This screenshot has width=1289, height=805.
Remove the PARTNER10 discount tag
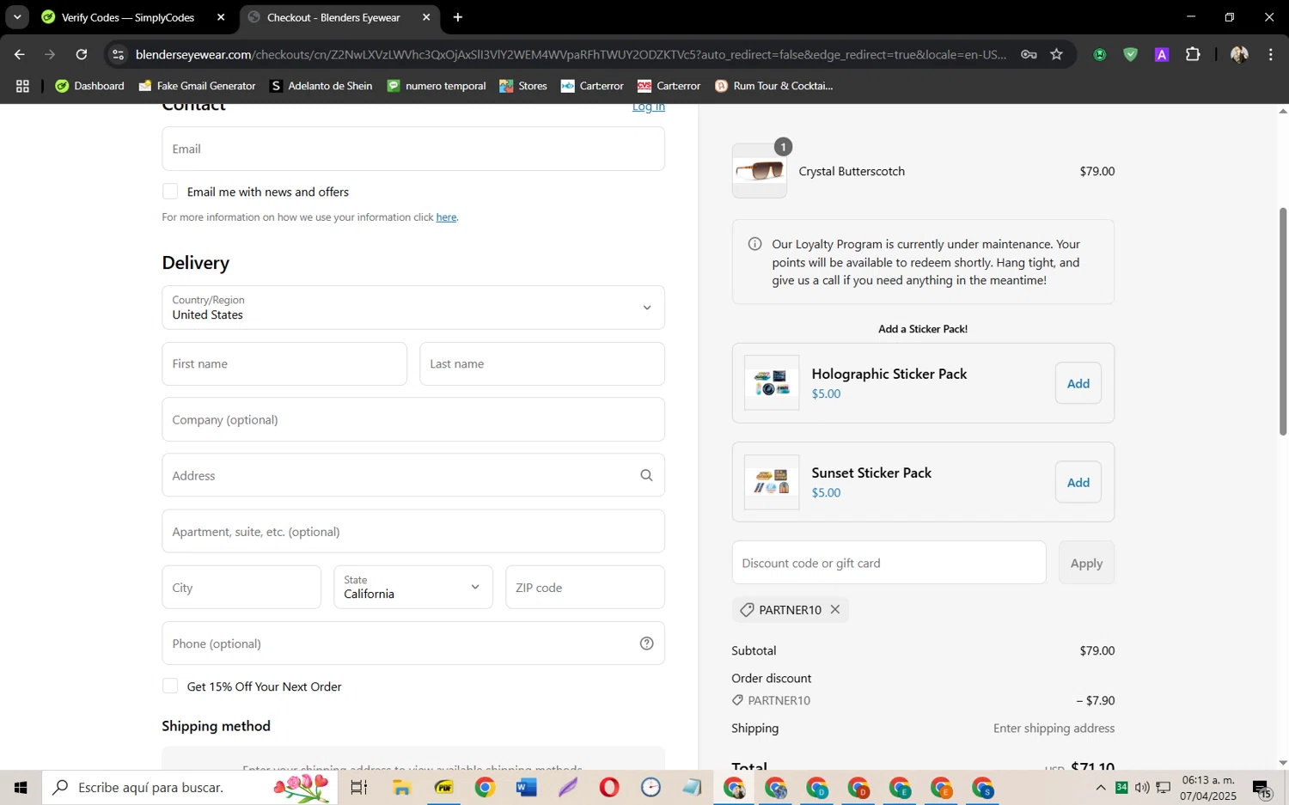coord(835,609)
